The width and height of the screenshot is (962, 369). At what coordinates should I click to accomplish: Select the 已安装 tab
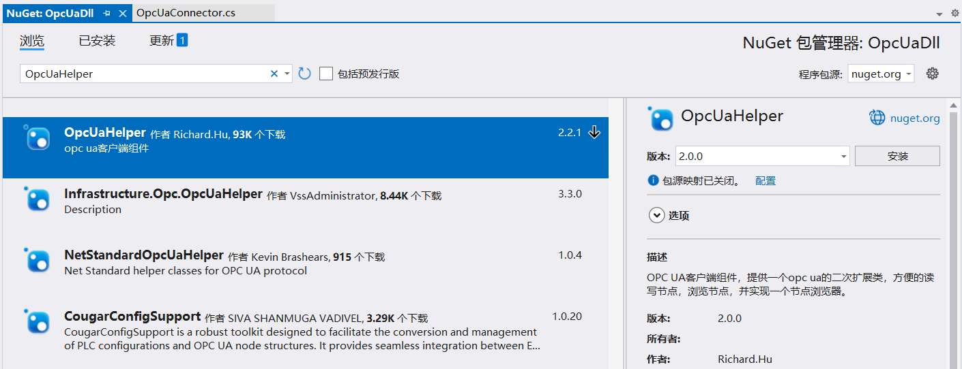click(x=97, y=41)
